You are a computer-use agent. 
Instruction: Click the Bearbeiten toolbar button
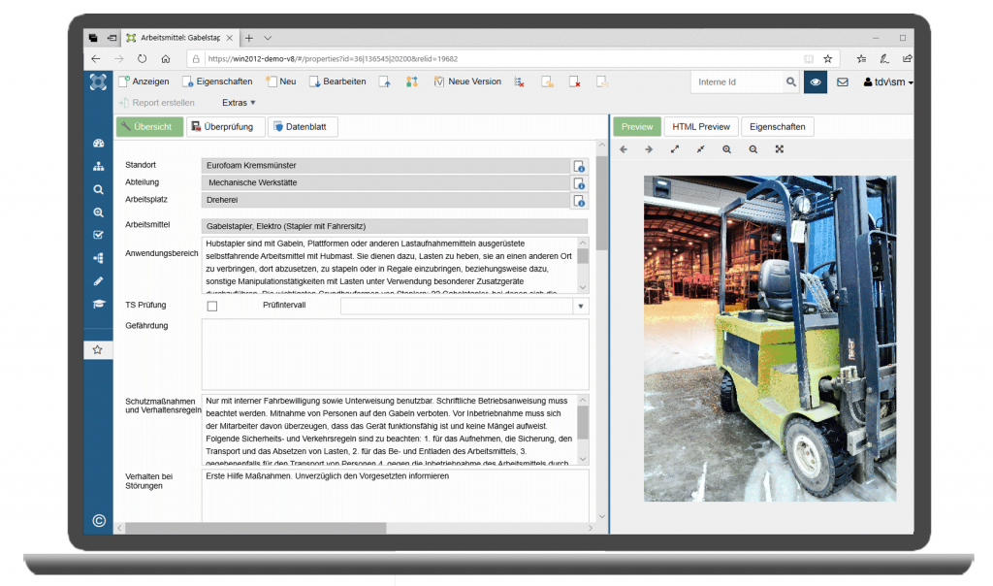pos(338,81)
